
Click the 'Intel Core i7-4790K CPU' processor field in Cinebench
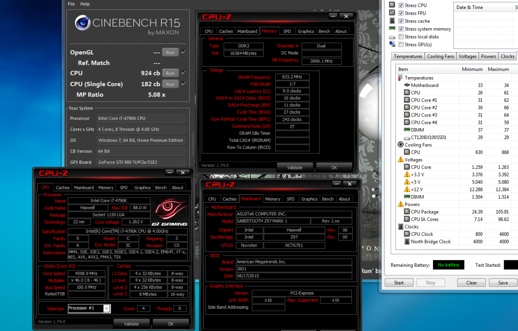(x=141, y=119)
